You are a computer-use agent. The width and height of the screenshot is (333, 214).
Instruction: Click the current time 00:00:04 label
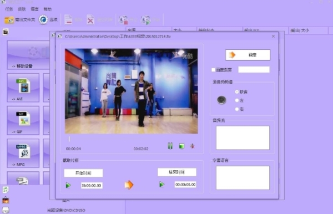pyautogui.click(x=73, y=149)
